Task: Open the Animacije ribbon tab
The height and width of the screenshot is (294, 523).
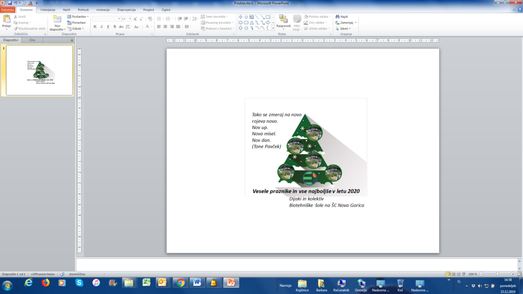Action: click(103, 10)
